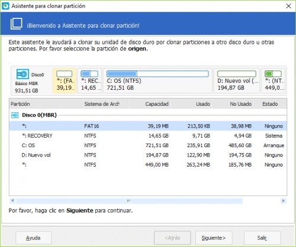Sort by No Usado column header

(233, 104)
